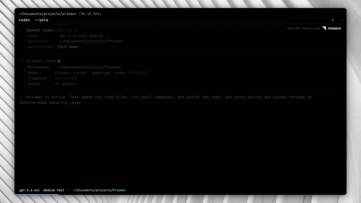Click the PRISMOR brand label
The image size is (361, 203).
[x=334, y=28]
